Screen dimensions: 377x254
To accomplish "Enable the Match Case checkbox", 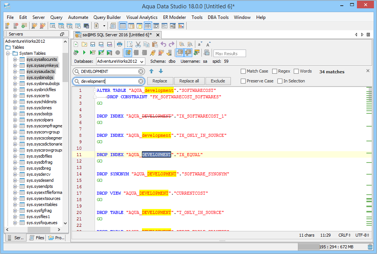I will click(x=243, y=71).
